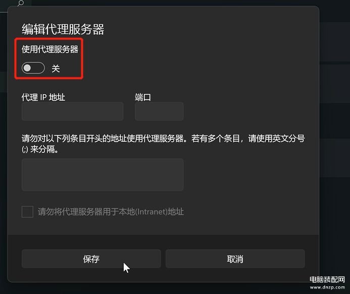The height and width of the screenshot is (294, 350).
Task: Click the 保存 button
Action: pyautogui.click(x=91, y=259)
